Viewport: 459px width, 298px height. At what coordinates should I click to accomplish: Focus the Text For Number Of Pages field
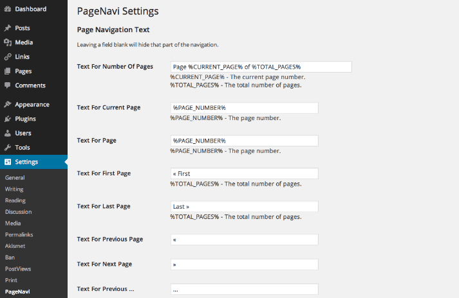pos(261,67)
